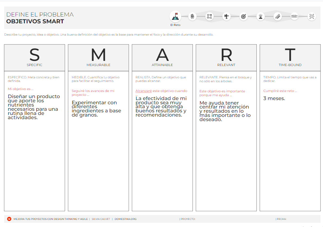Click the big letter 'S' header

click(34, 55)
